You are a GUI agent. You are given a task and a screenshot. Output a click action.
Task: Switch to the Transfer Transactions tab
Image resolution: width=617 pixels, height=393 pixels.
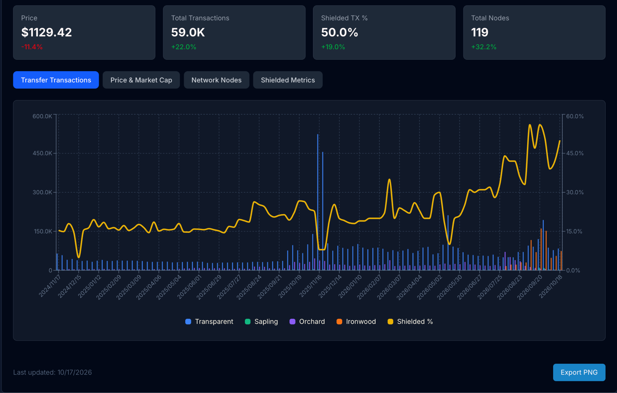56,80
